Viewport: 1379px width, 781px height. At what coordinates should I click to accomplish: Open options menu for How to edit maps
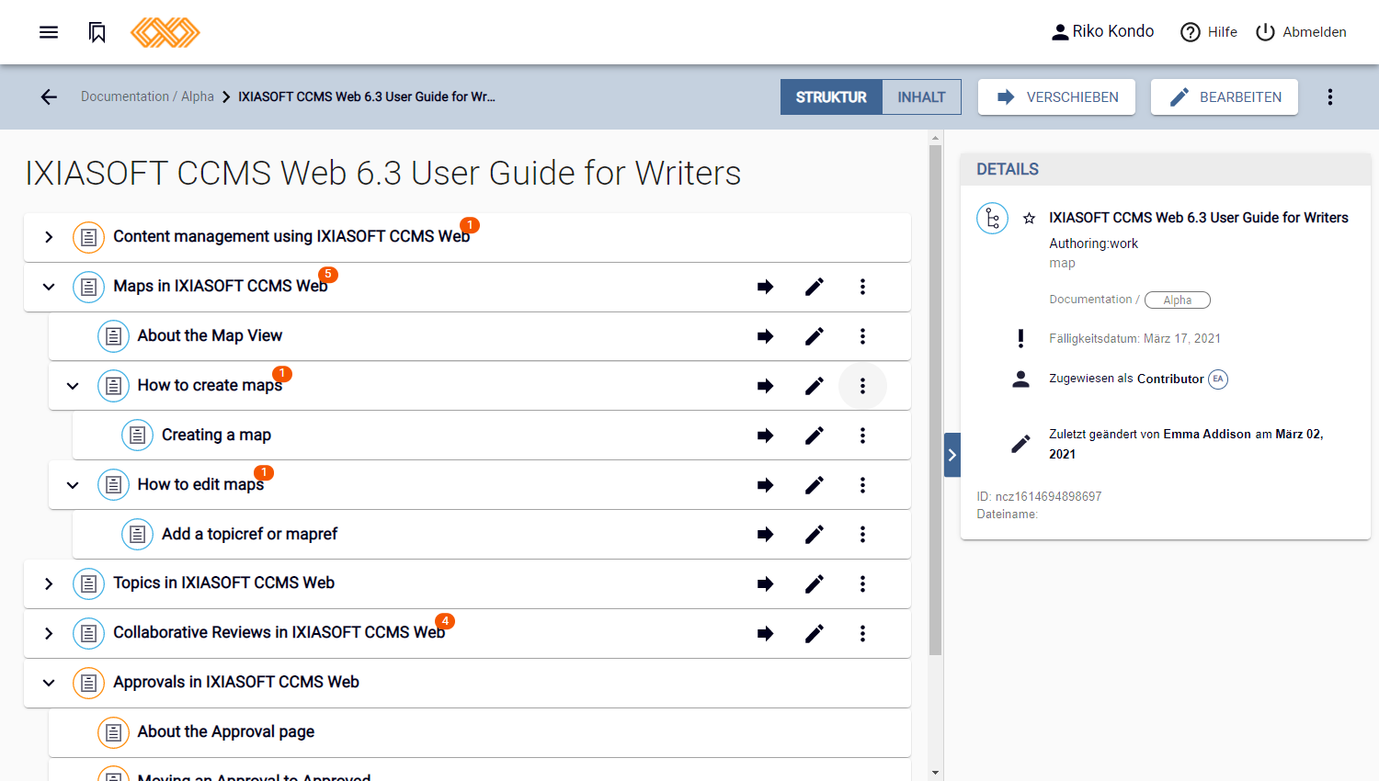[x=862, y=485]
